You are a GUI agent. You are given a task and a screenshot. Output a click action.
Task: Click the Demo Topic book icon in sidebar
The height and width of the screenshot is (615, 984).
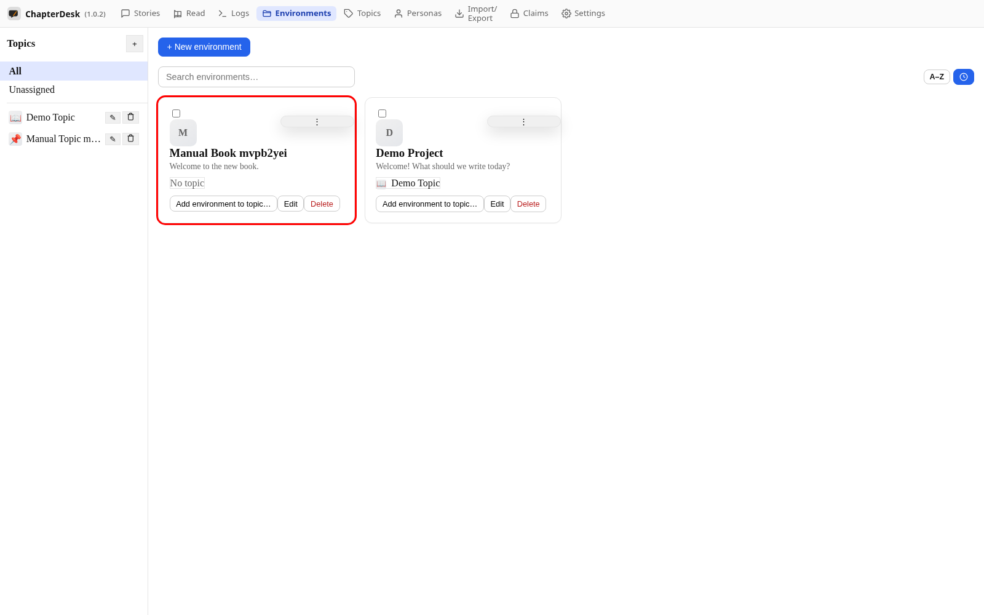click(15, 117)
